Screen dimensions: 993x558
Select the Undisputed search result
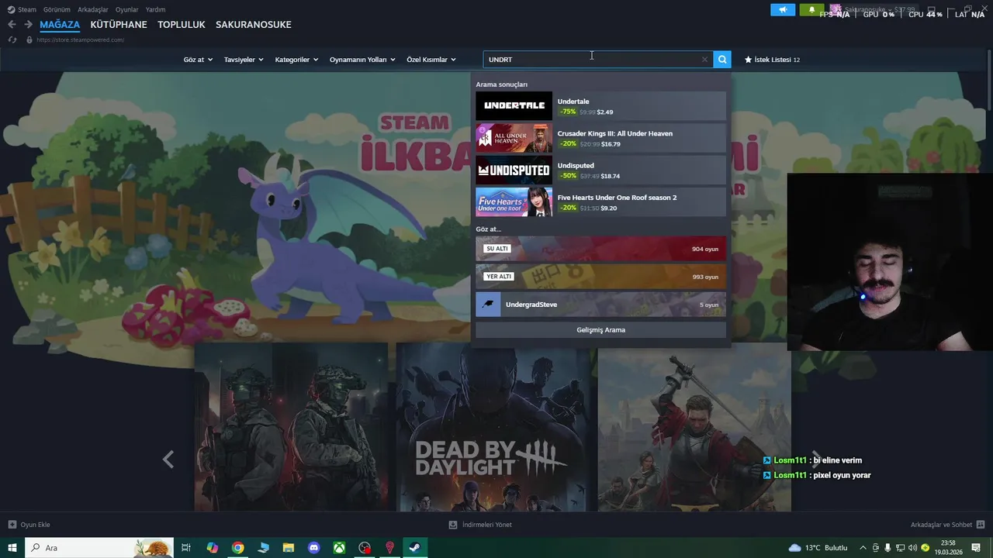(600, 170)
